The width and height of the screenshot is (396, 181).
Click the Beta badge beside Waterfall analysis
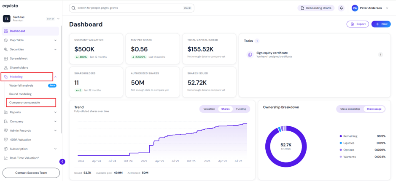[x=52, y=85]
